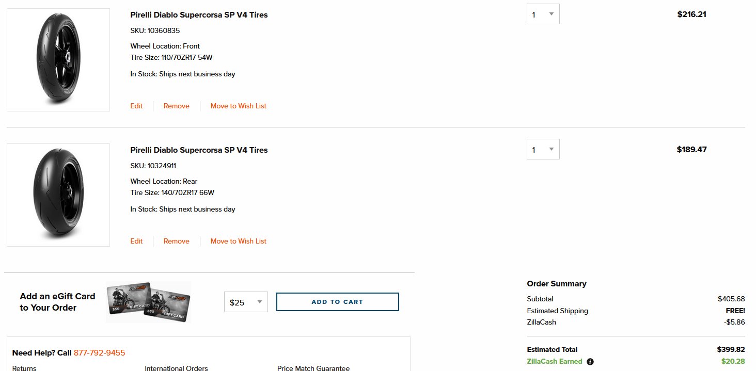
Task: Edit the front 110/70ZR17 tire item
Action: pyautogui.click(x=136, y=106)
